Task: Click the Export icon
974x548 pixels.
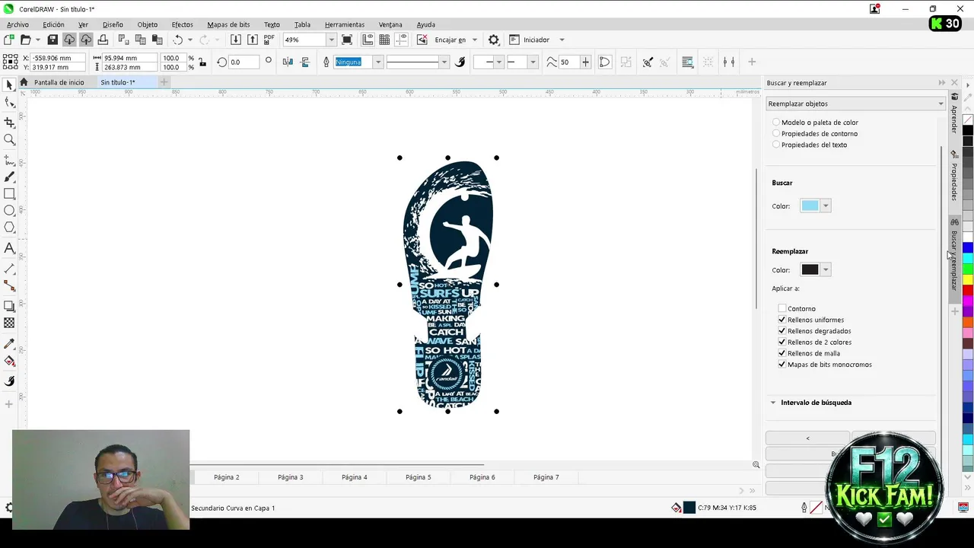Action: click(x=252, y=40)
